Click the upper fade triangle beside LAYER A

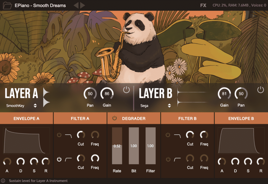click(x=45, y=91)
